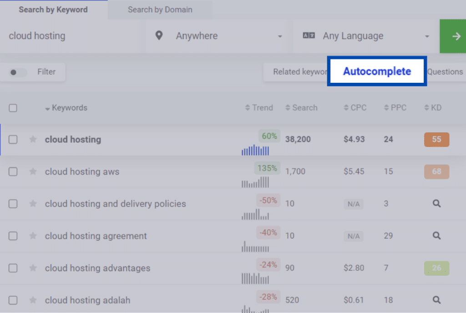Click the sort chevron on Keywords column
Screen dimensions: 466x313
pos(48,108)
